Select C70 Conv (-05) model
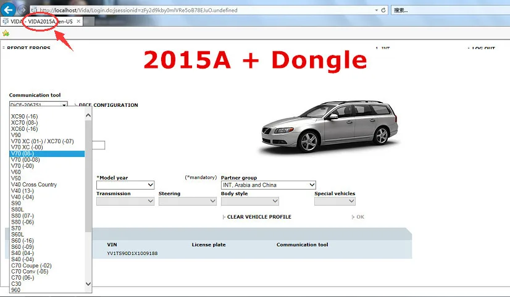 [47, 271]
